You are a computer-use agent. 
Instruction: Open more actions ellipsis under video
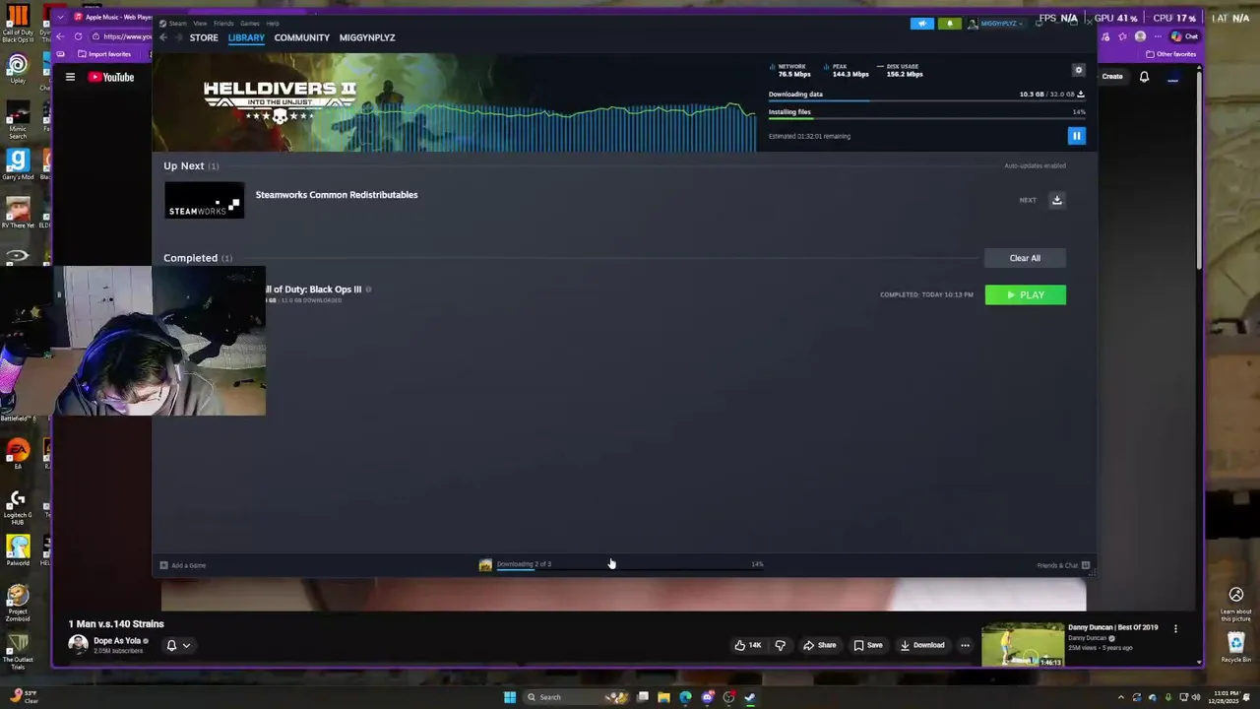click(965, 645)
